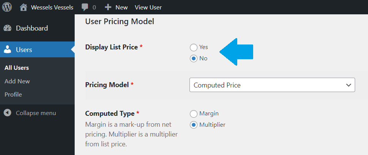Select No for Display List Price
The height and width of the screenshot is (155, 368).
pyautogui.click(x=193, y=58)
